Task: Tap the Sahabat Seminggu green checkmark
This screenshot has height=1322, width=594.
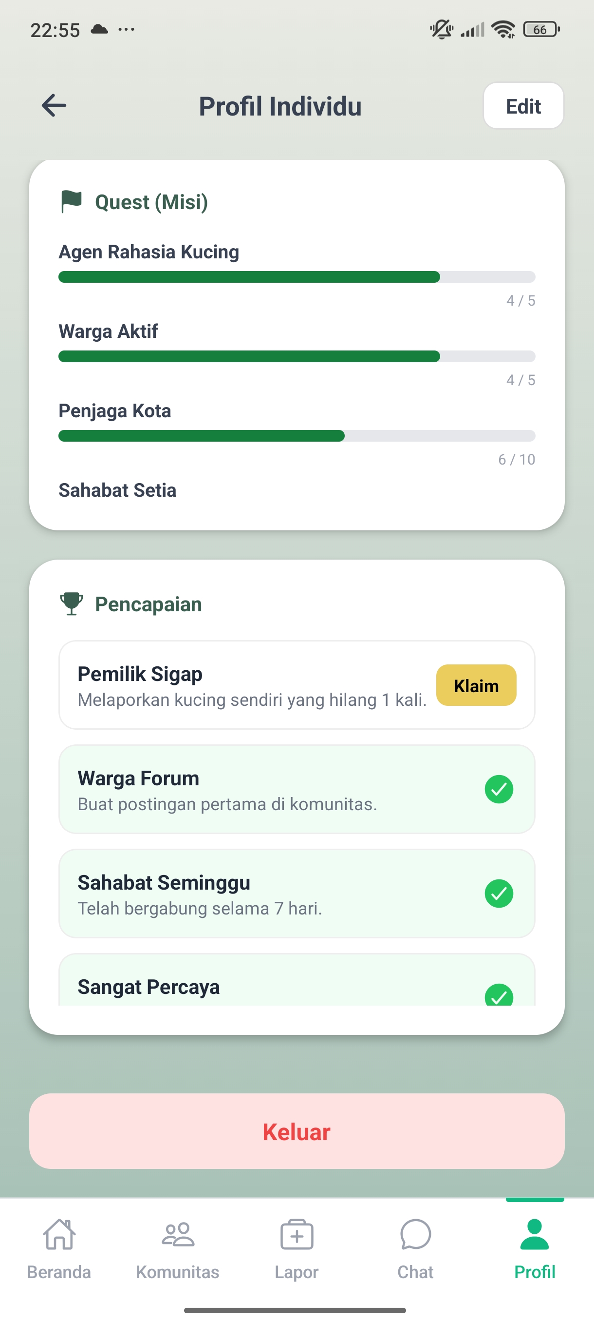Action: point(499,894)
